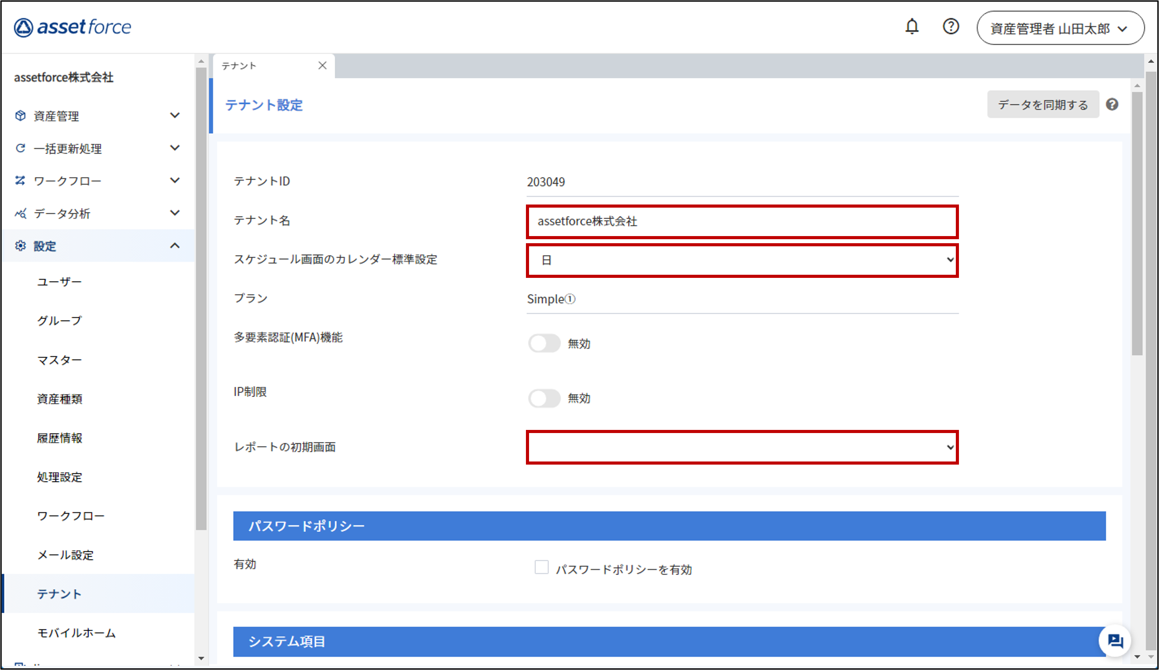Check the パスワードポリシーを有効 checkbox
Screen dimensions: 1159x670
(x=541, y=567)
